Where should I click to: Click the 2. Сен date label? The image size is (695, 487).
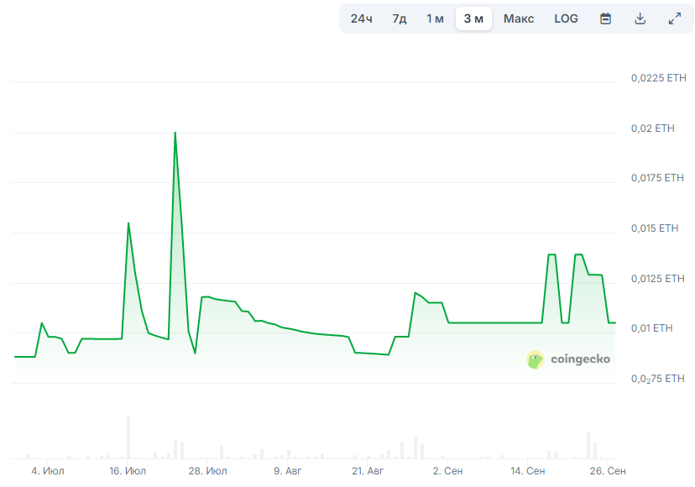click(x=447, y=470)
